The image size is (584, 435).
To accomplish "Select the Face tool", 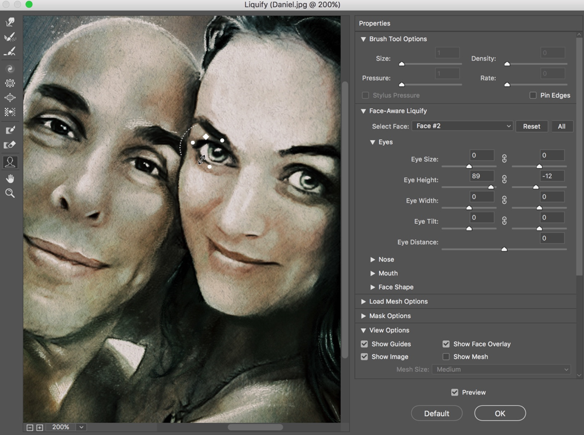I will [10, 162].
